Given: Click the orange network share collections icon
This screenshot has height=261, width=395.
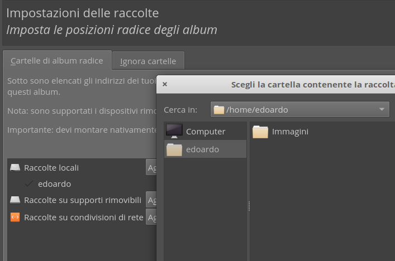Looking at the screenshot, I should point(15,217).
